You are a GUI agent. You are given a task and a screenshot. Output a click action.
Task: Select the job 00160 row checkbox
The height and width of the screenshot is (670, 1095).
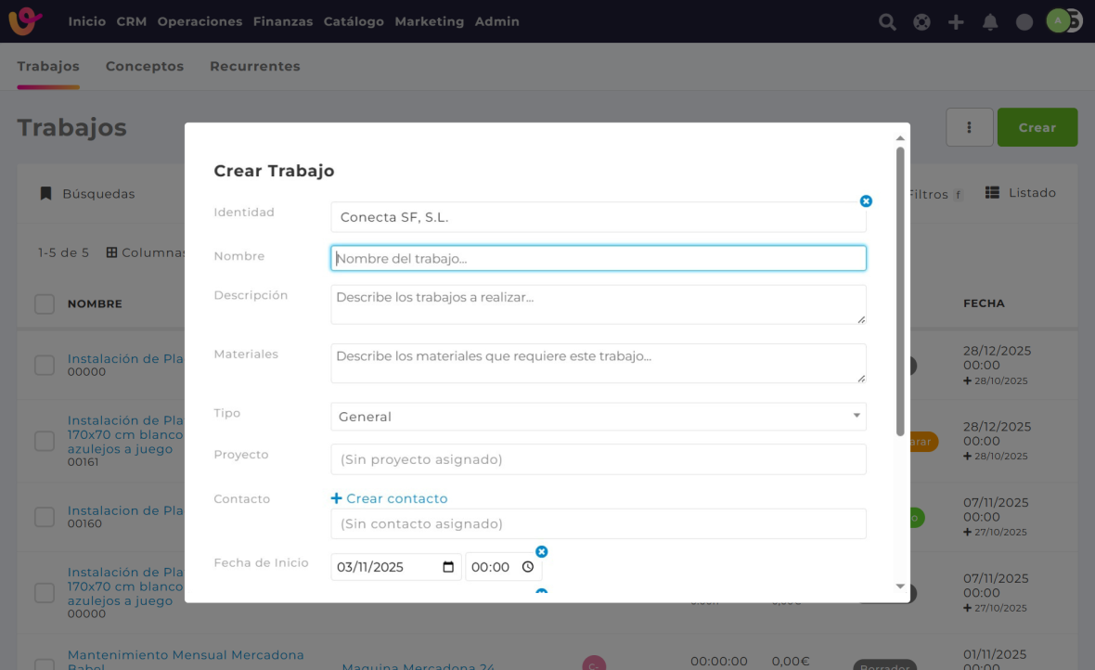[45, 517]
